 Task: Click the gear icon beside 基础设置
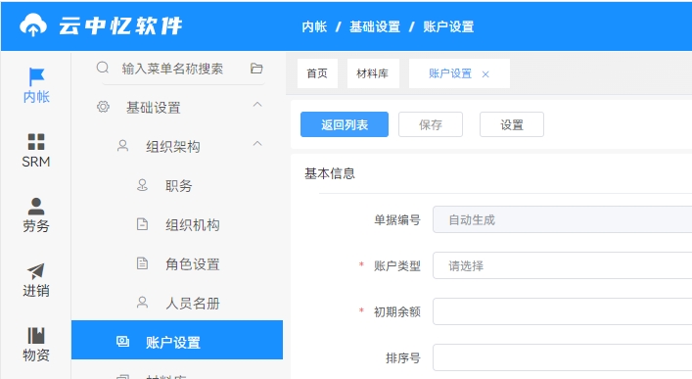pyautogui.click(x=103, y=107)
